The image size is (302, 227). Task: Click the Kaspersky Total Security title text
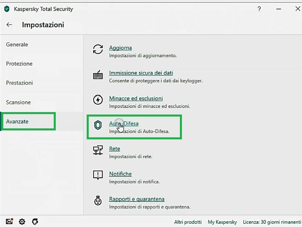tap(44, 9)
